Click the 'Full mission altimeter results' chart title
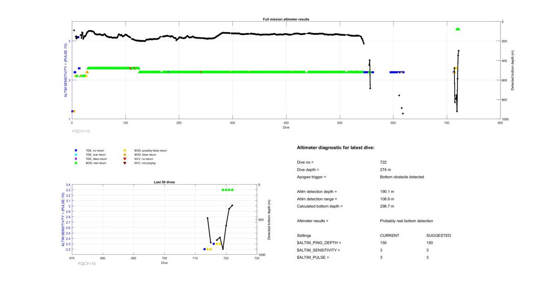 (286, 19)
